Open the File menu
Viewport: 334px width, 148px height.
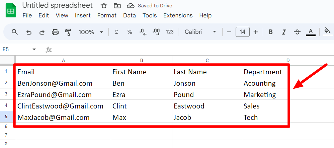click(x=27, y=15)
